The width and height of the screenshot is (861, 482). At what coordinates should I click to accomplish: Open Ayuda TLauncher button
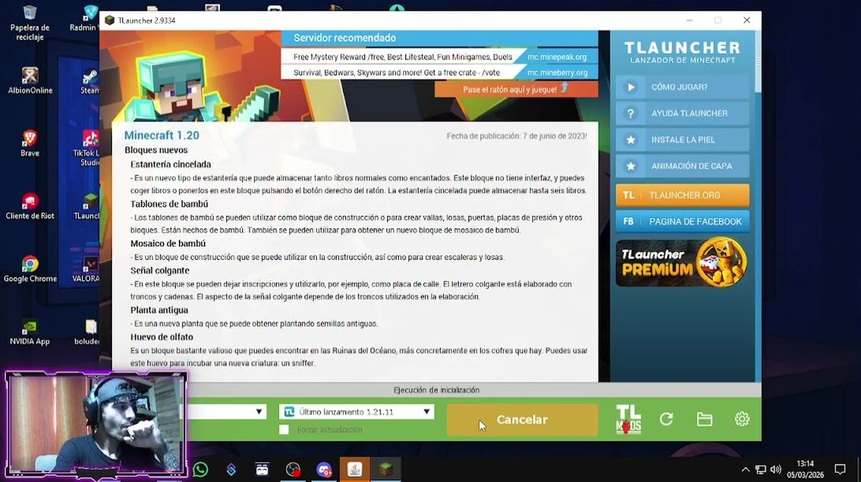683,113
